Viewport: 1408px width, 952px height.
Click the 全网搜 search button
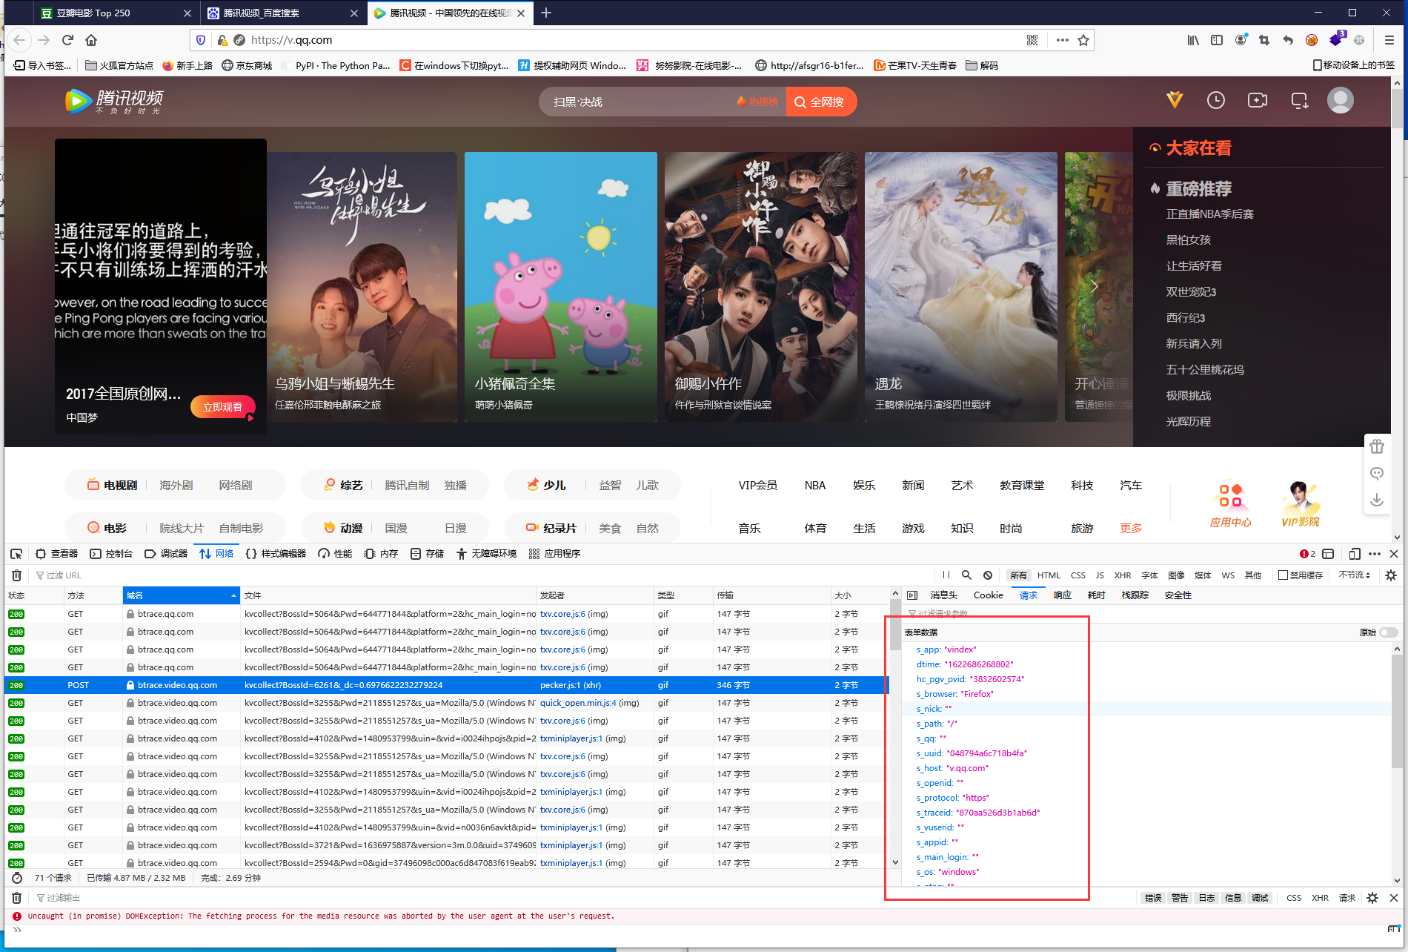click(820, 102)
